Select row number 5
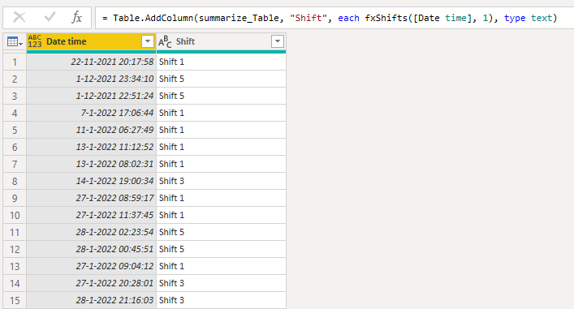The height and width of the screenshot is (309, 574). pos(15,130)
